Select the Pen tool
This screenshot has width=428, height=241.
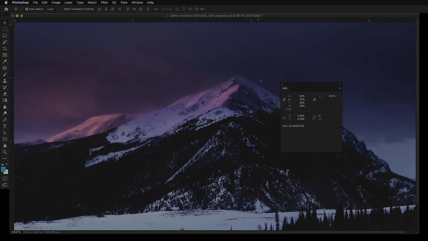point(5,120)
